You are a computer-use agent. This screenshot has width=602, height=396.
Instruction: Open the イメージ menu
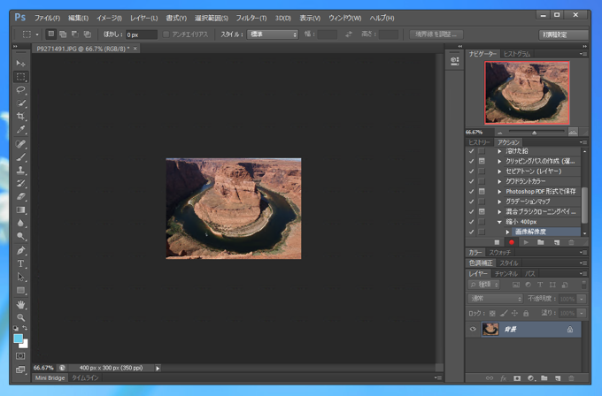click(x=109, y=18)
